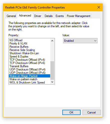The image size is (110, 124).
Task: Open the Details tab
Action: 49,16
